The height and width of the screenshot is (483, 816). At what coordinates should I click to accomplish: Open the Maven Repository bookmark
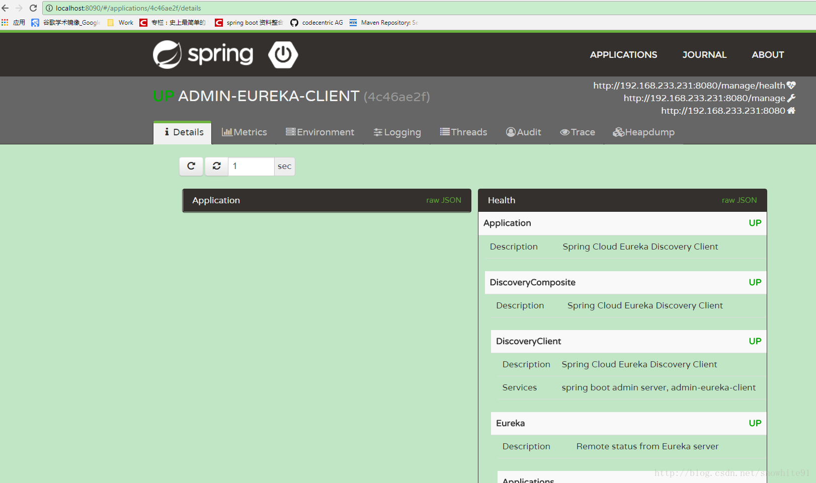coord(384,23)
